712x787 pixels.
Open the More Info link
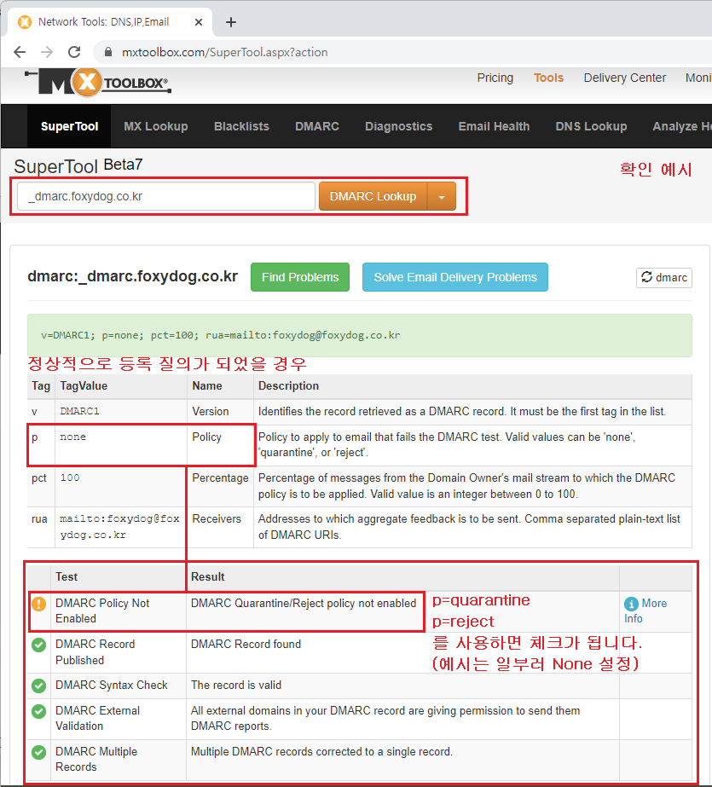click(645, 611)
